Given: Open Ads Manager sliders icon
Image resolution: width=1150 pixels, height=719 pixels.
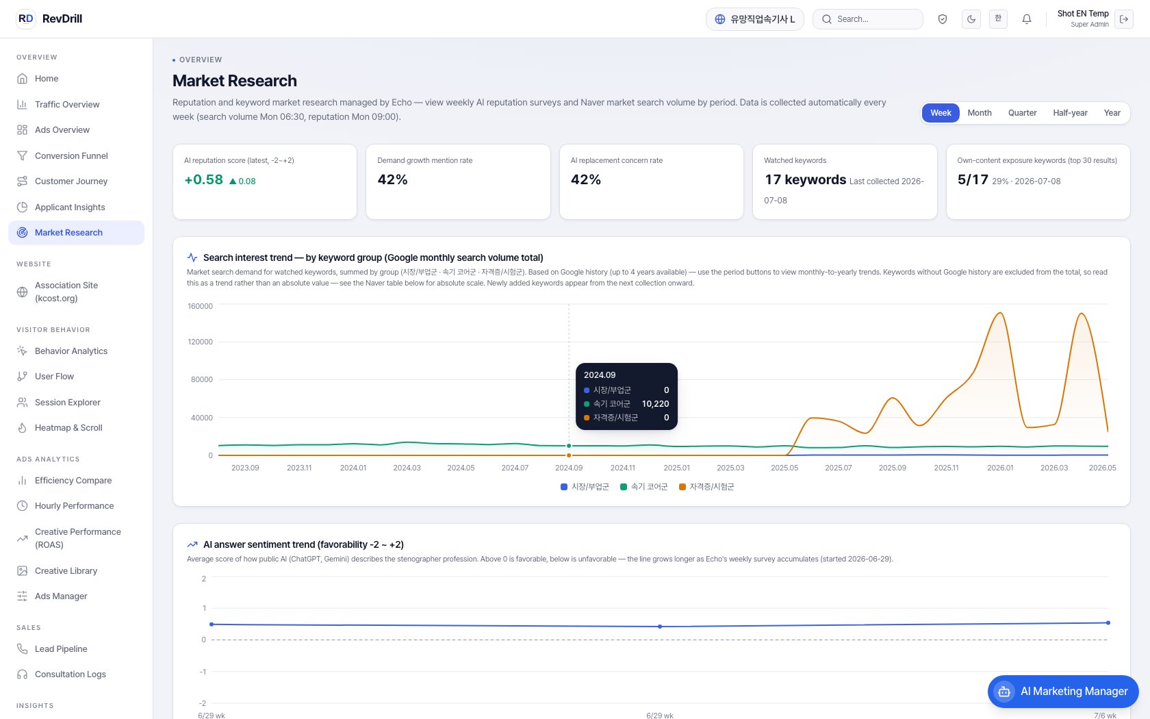Looking at the screenshot, I should pyautogui.click(x=23, y=596).
